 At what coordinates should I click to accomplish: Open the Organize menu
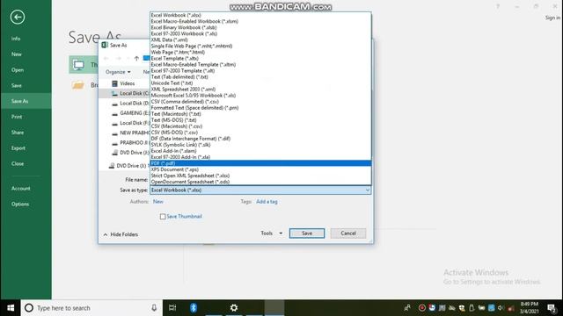coord(118,72)
